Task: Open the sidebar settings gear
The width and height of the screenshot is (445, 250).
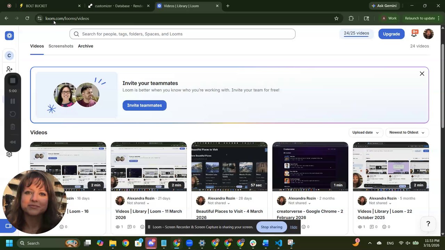Action: (9, 155)
